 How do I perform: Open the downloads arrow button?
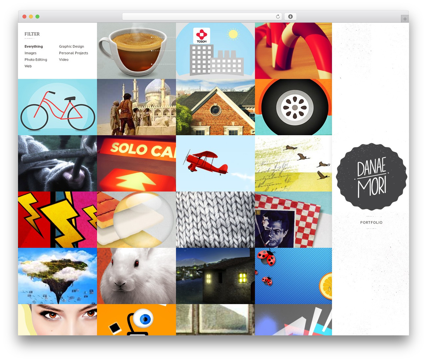pos(290,17)
